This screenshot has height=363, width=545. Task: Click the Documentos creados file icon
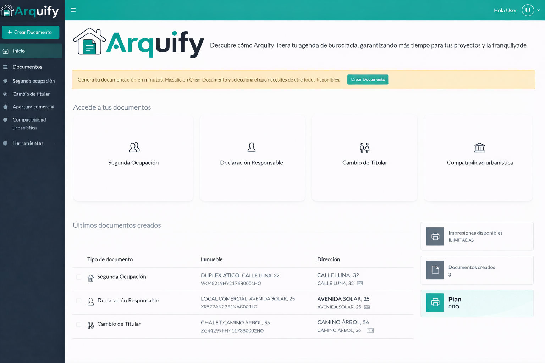click(x=435, y=270)
